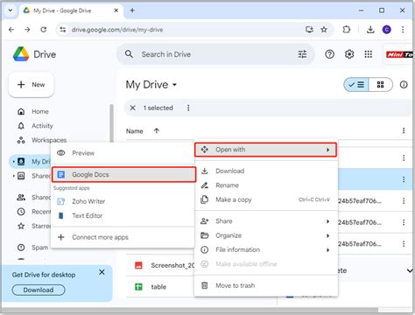Open the Help question mark icon
415x315 pixels.
(329, 54)
